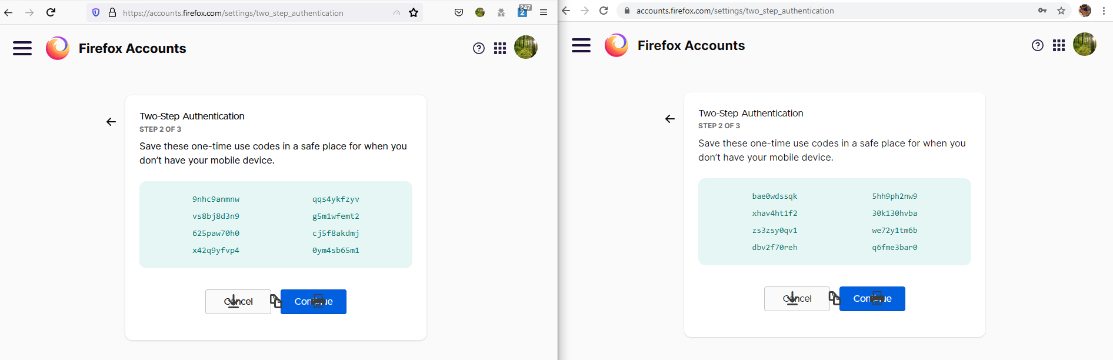Open the Firefox Accounts hamburger menu
The width and height of the screenshot is (1113, 360).
[x=22, y=48]
